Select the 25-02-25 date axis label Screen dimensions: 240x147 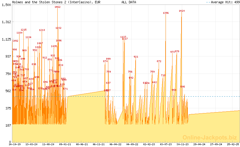coord(233,144)
